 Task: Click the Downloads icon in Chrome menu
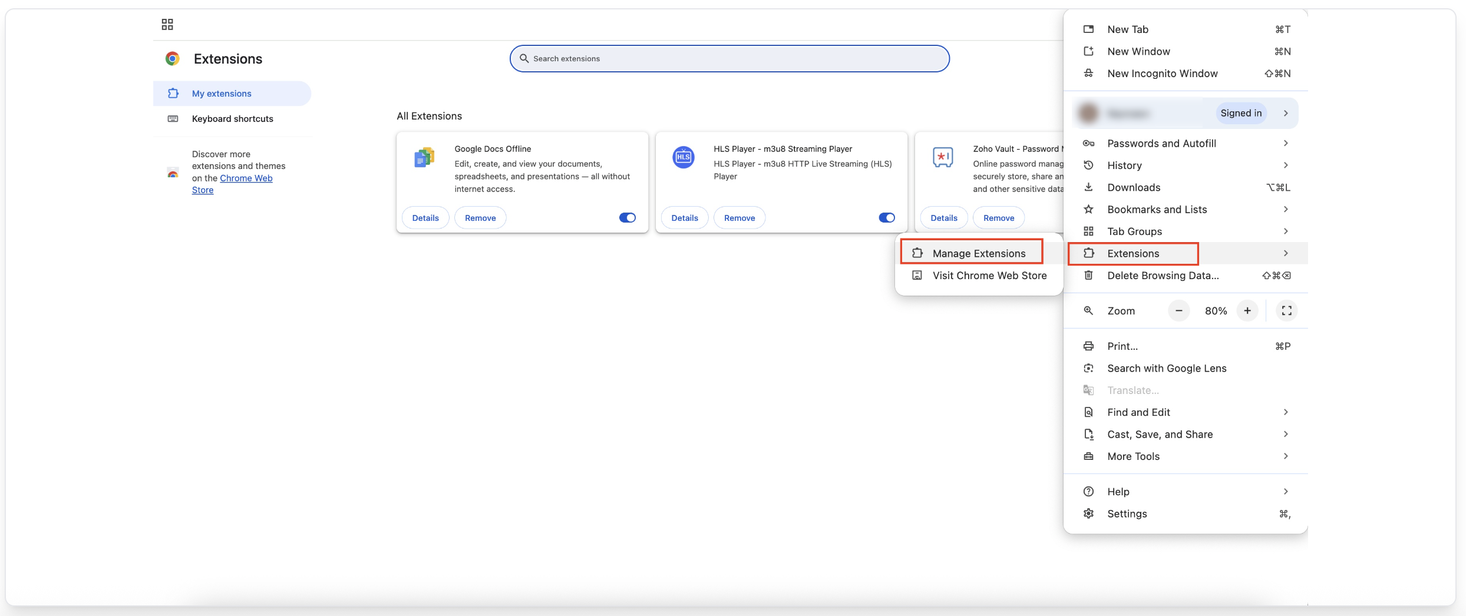point(1088,187)
